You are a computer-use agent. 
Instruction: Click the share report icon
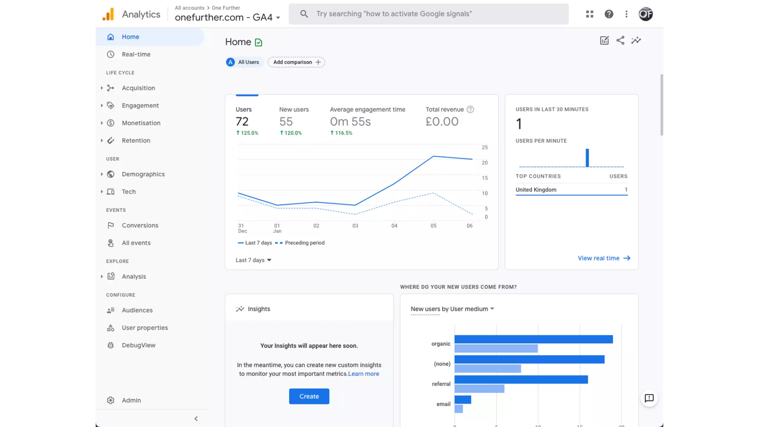coord(620,40)
